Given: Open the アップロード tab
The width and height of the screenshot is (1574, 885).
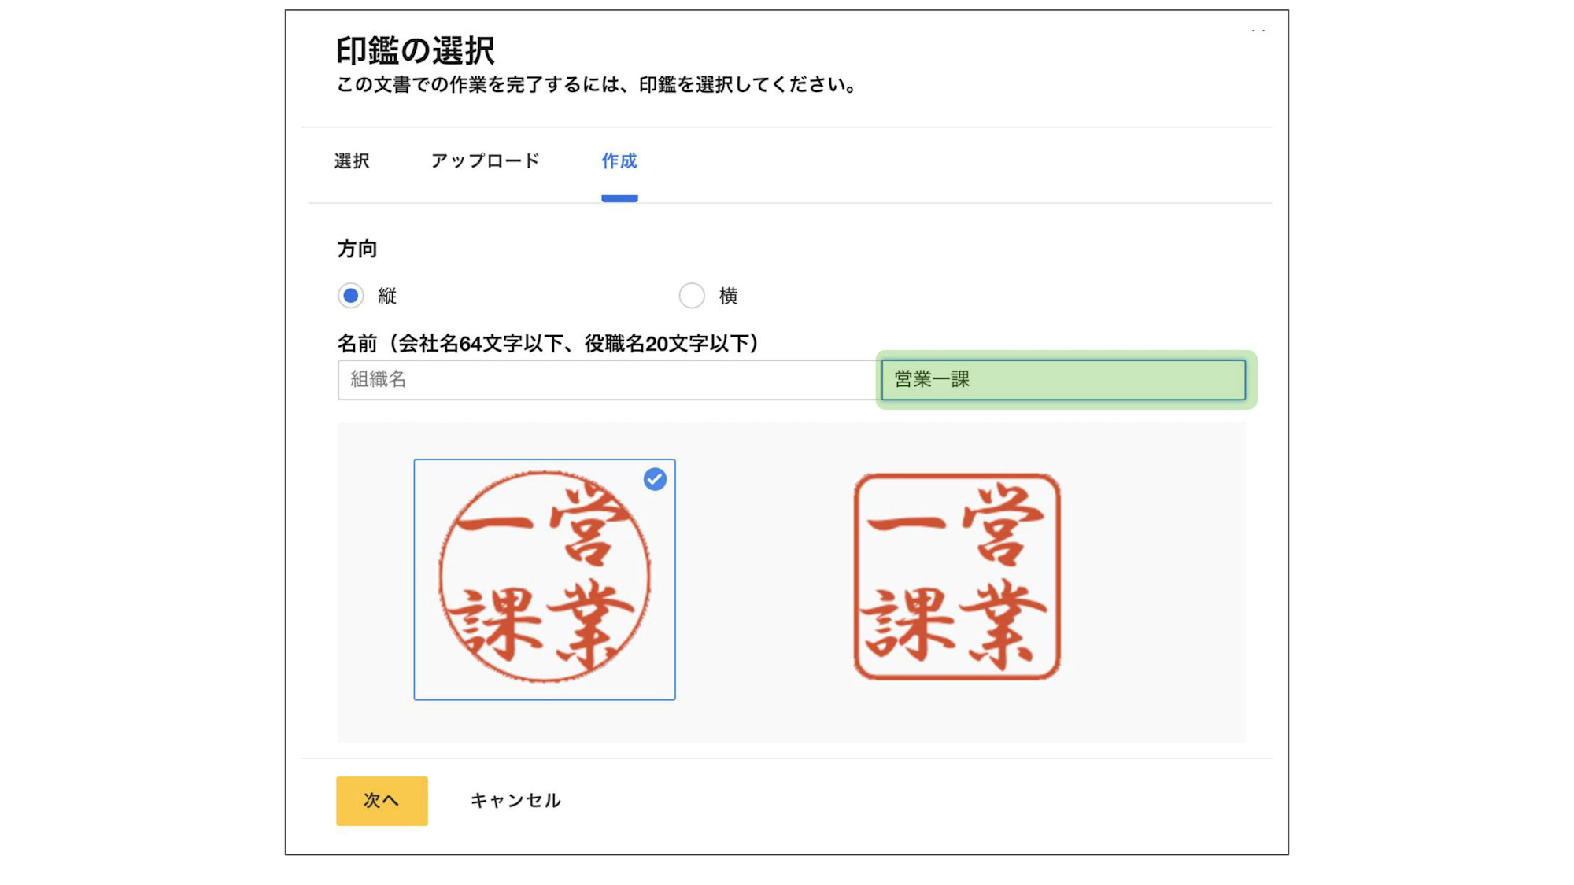Looking at the screenshot, I should click(485, 161).
